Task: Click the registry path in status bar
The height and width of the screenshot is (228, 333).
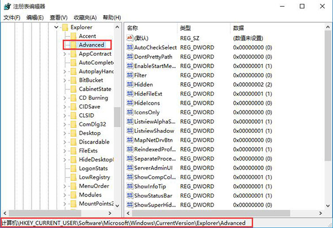Action: [x=124, y=223]
